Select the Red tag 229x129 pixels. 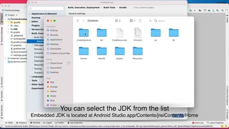click(x=50, y=82)
